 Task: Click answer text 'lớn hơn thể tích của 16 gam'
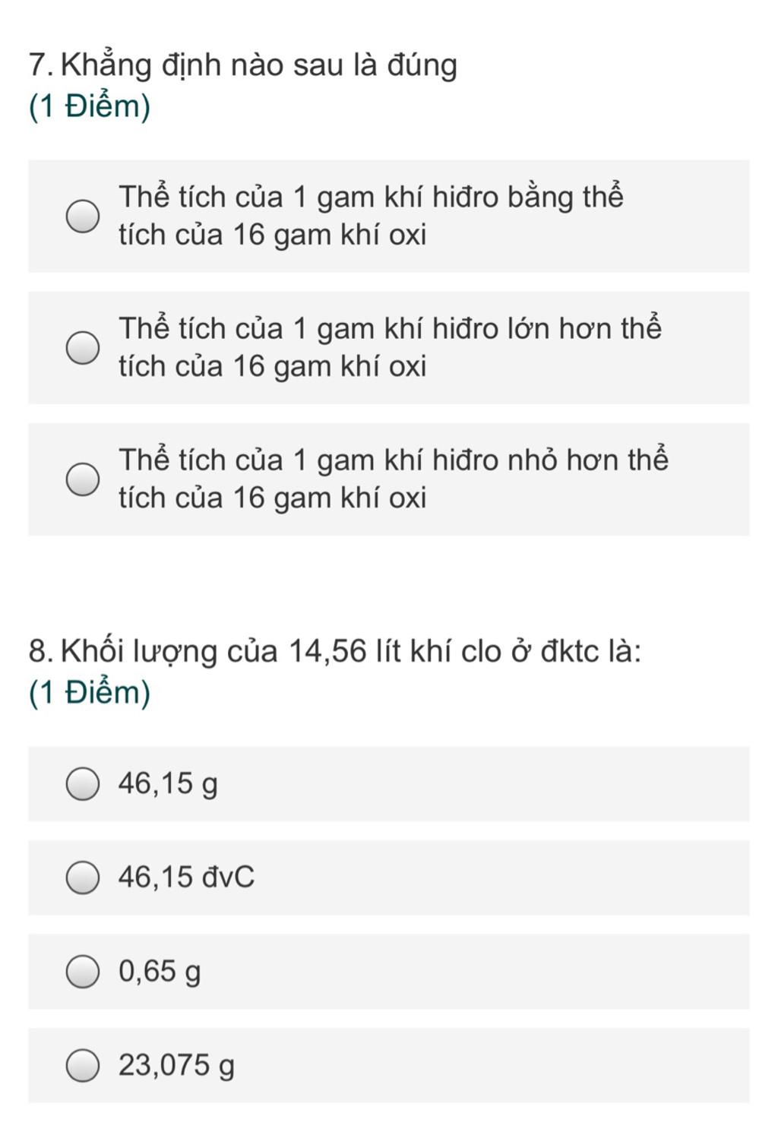pos(390,347)
